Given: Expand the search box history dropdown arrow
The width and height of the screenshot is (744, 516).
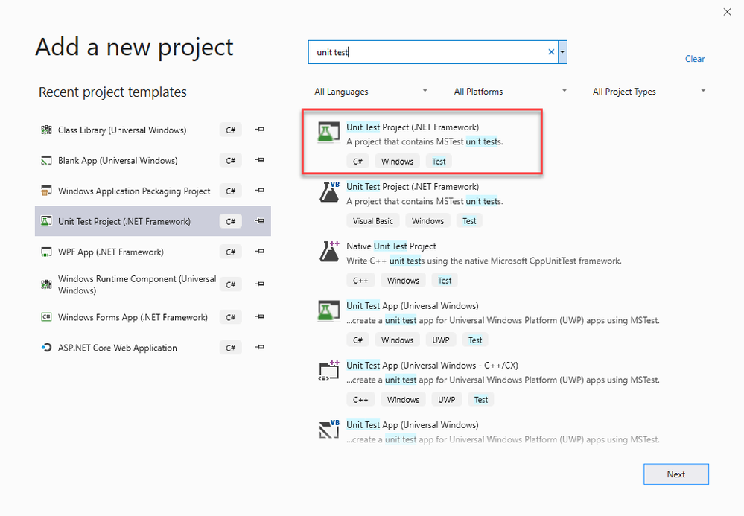Looking at the screenshot, I should click(x=562, y=52).
